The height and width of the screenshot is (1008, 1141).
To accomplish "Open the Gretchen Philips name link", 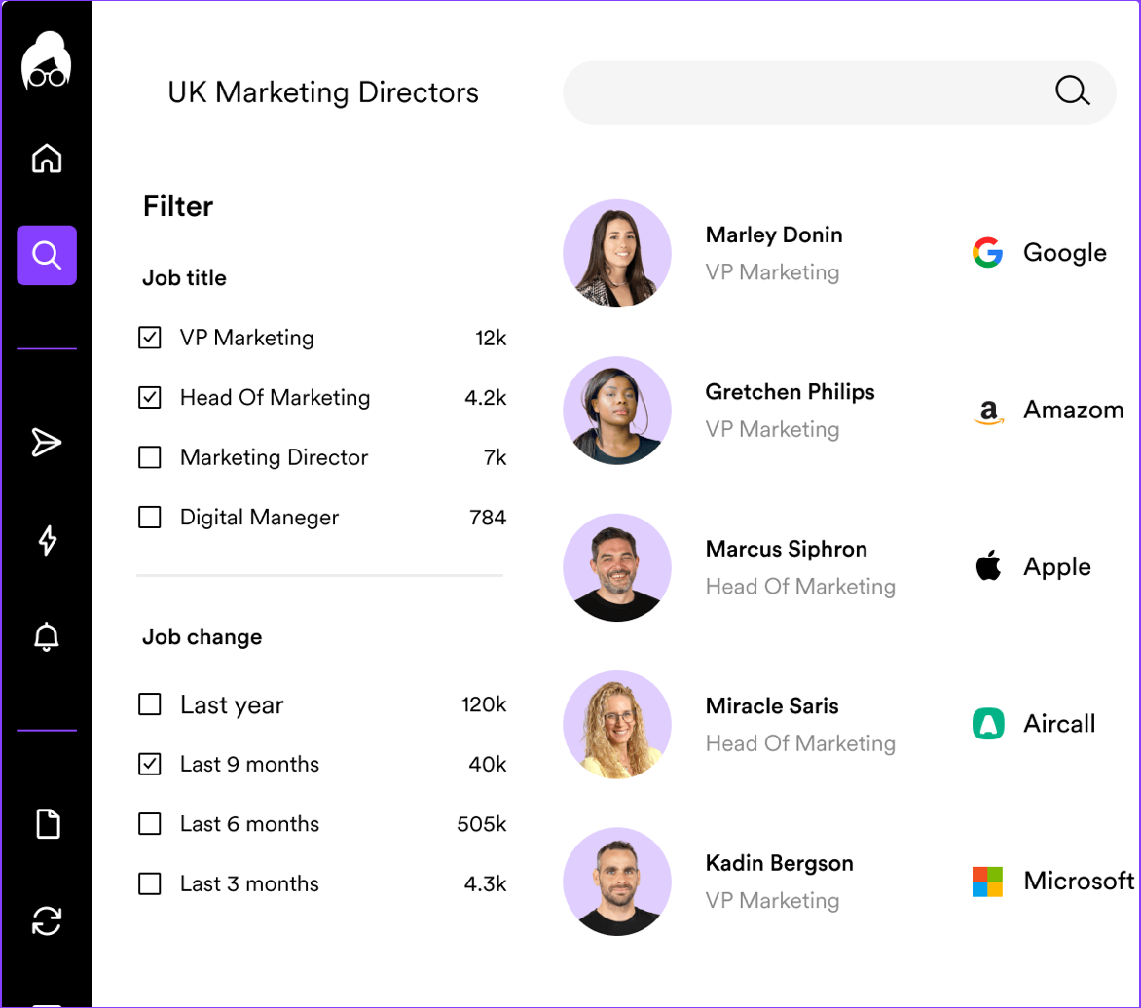I will (x=791, y=392).
